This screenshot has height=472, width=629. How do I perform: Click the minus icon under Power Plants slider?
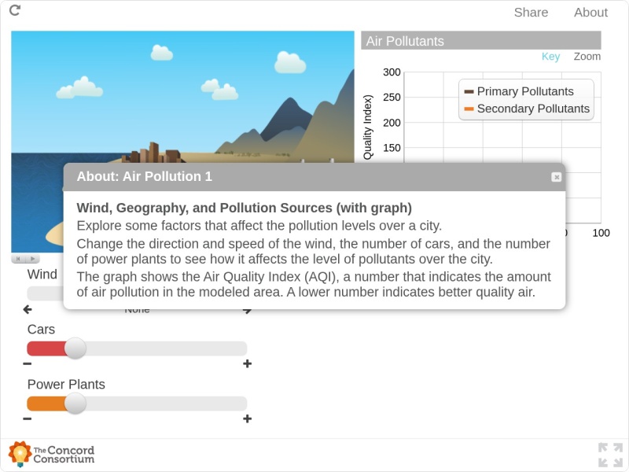28,419
